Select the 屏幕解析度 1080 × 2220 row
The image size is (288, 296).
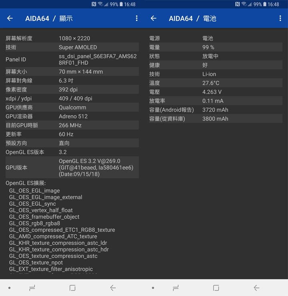point(72,38)
